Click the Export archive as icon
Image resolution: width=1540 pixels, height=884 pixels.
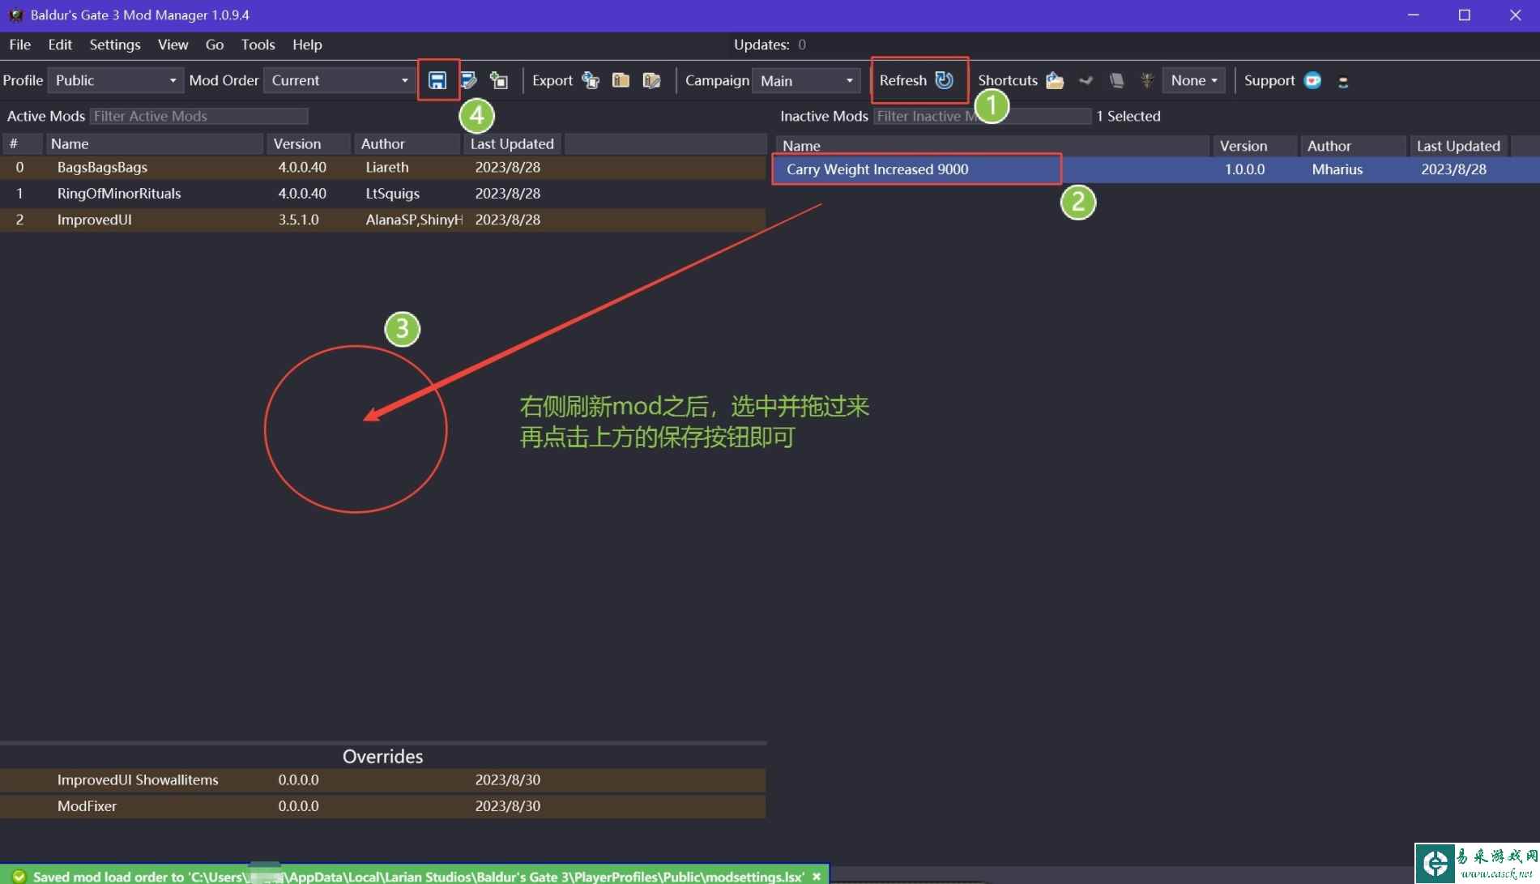[651, 80]
